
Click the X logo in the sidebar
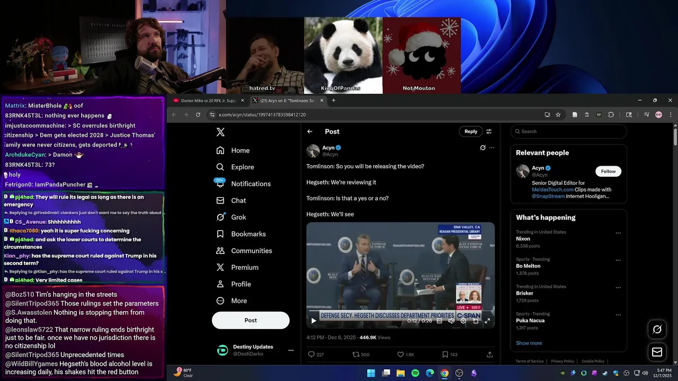coord(220,132)
